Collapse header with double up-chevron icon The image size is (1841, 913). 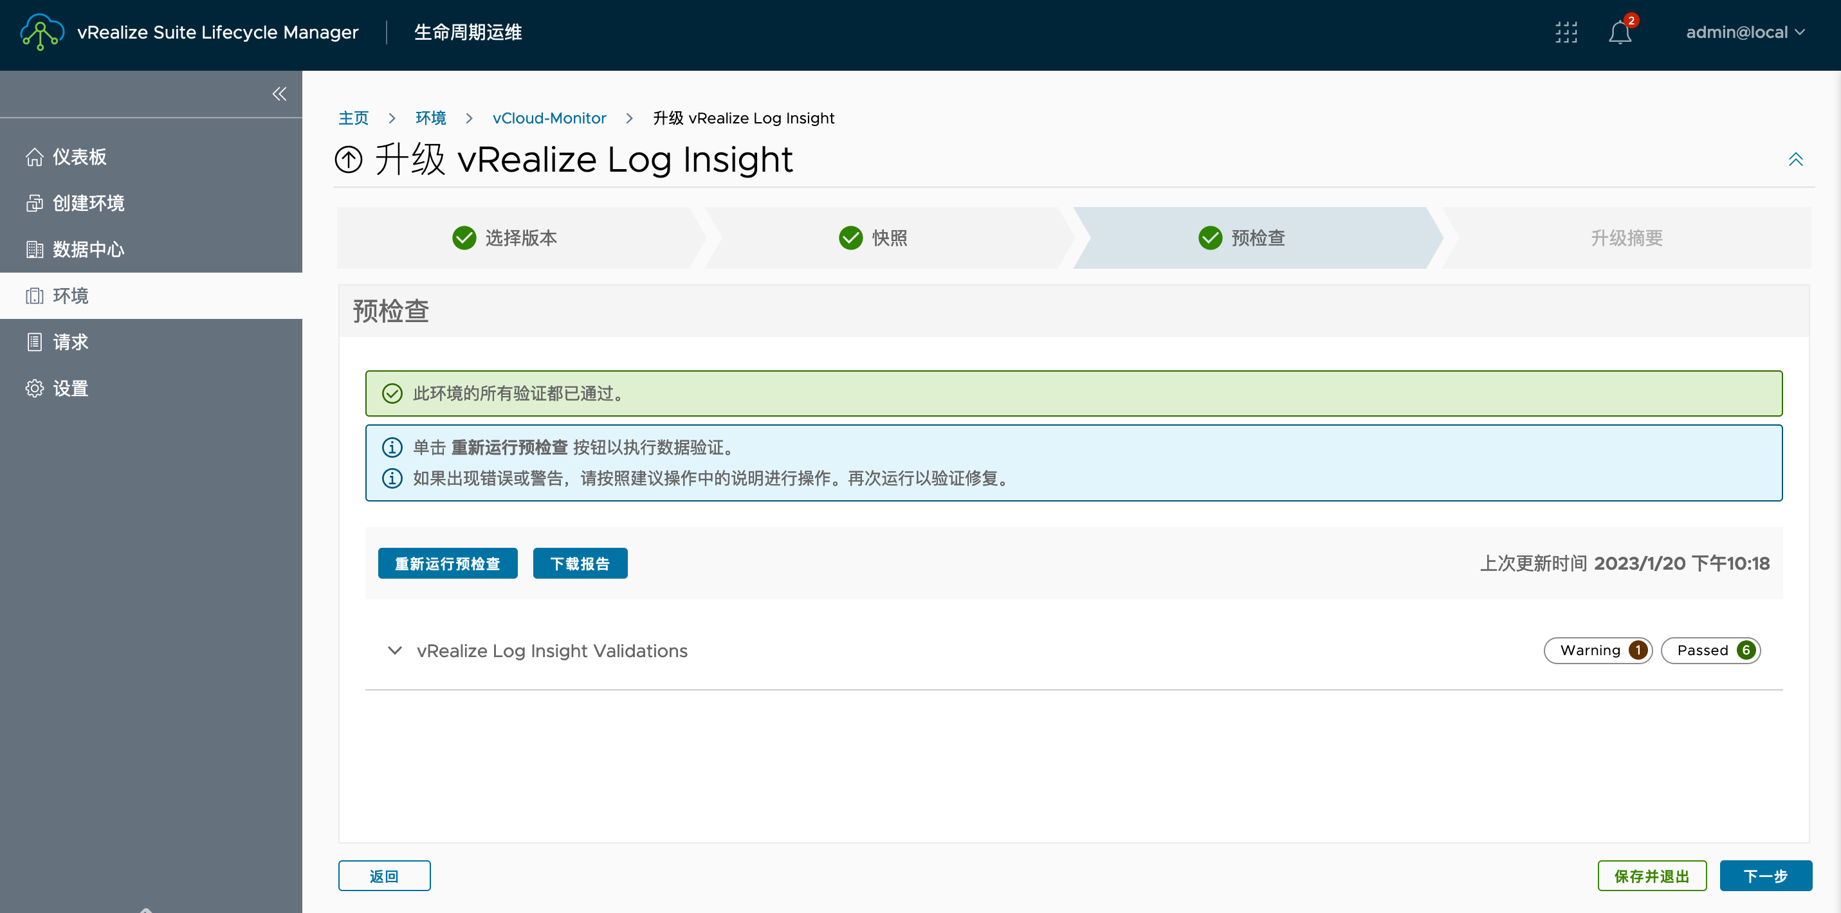point(1795,159)
